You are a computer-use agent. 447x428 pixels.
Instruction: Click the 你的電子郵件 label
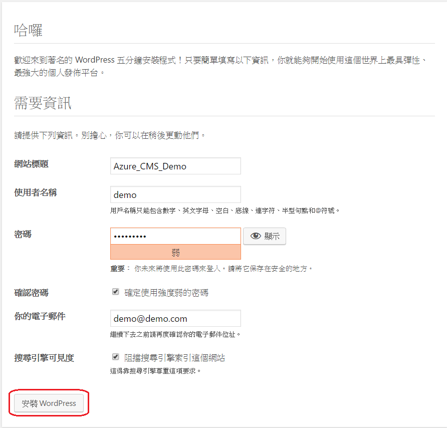click(40, 316)
